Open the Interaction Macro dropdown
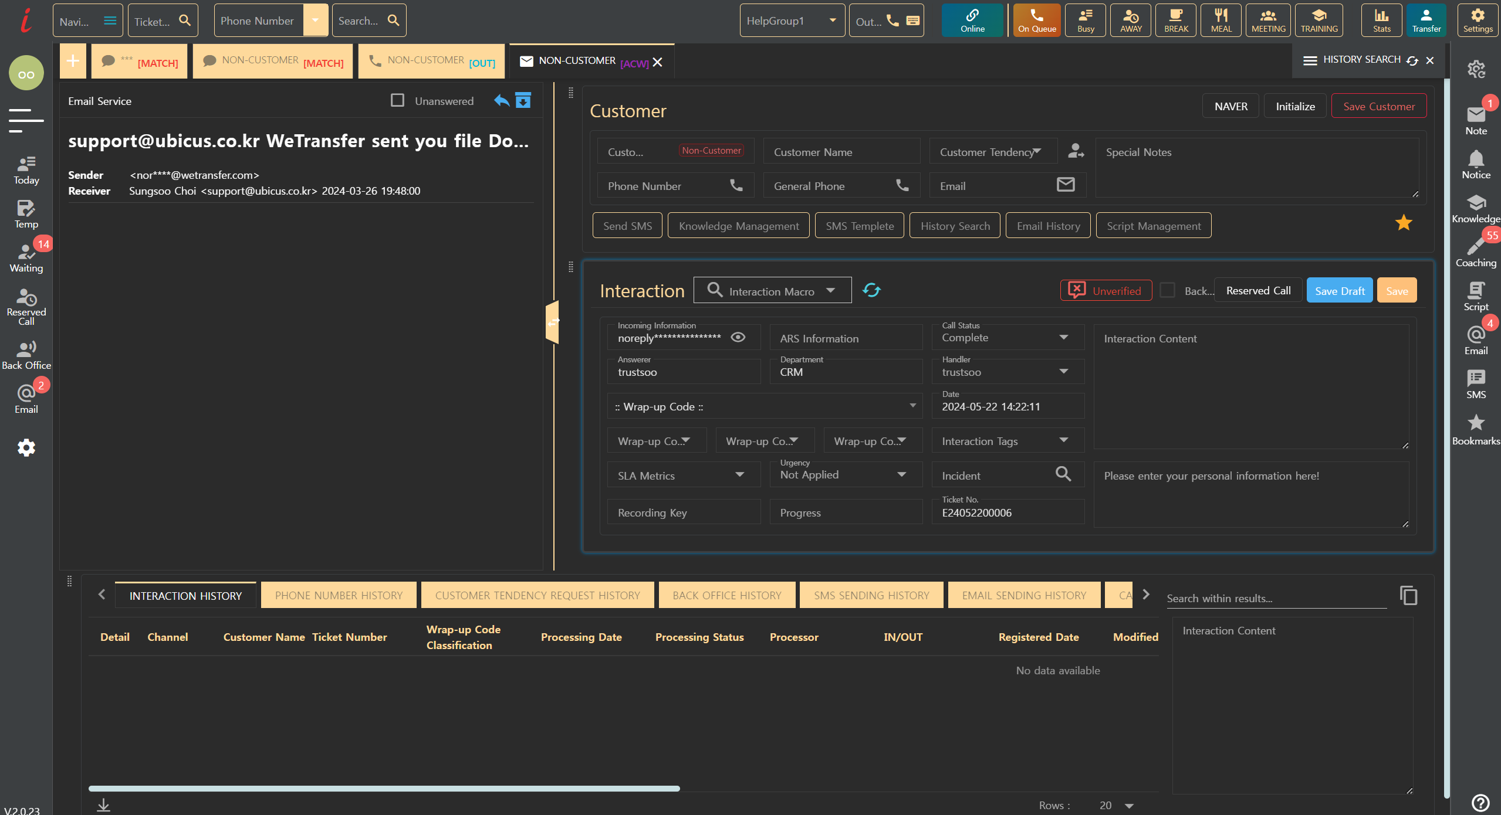Viewport: 1501px width, 815px height. (772, 290)
